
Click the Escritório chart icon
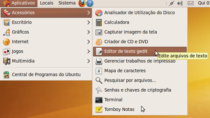[x=6, y=22]
